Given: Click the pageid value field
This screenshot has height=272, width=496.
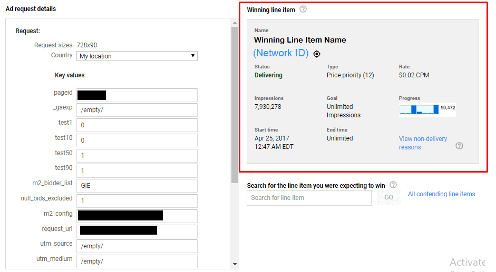Looking at the screenshot, I should tap(137, 95).
